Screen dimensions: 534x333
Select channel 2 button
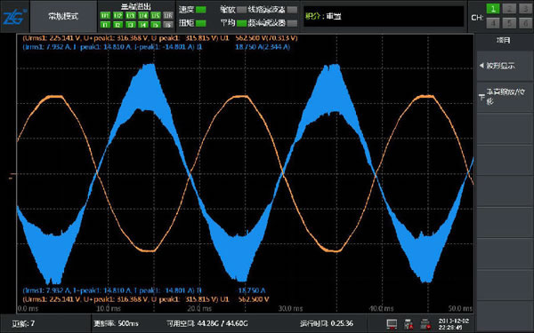[509, 9]
